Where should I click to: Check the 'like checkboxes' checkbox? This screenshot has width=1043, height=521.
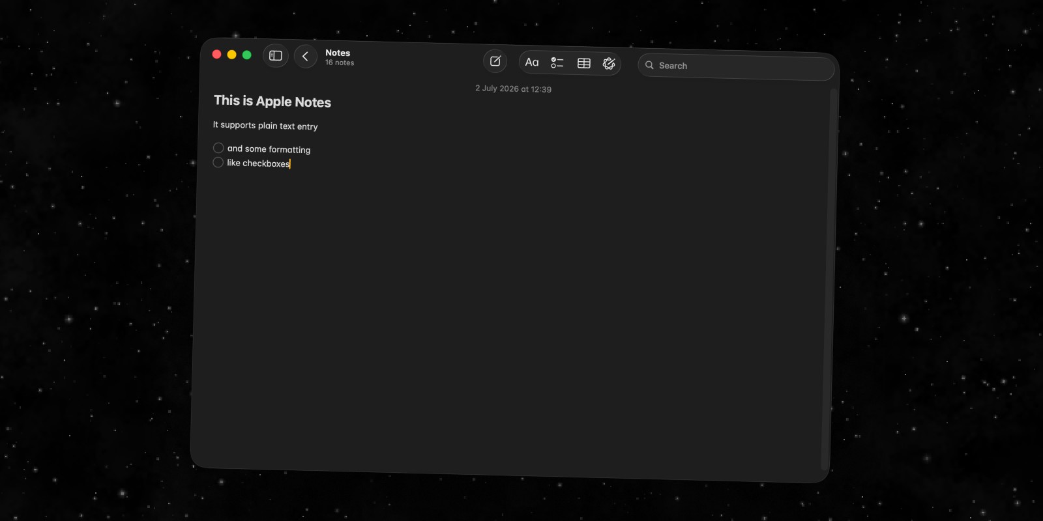tap(218, 162)
